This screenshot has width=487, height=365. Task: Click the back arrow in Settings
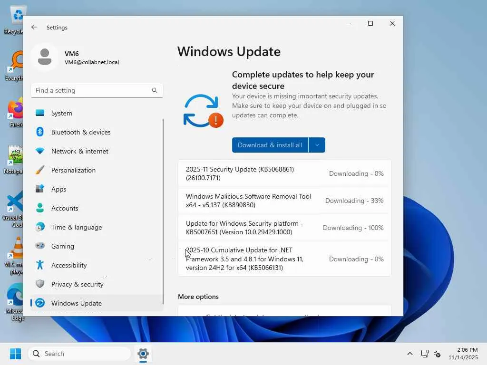[34, 27]
